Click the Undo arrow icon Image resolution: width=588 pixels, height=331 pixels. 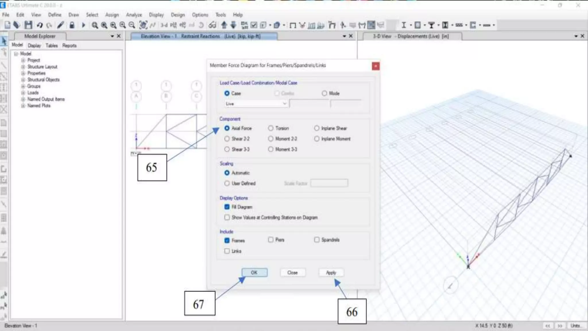pos(40,25)
